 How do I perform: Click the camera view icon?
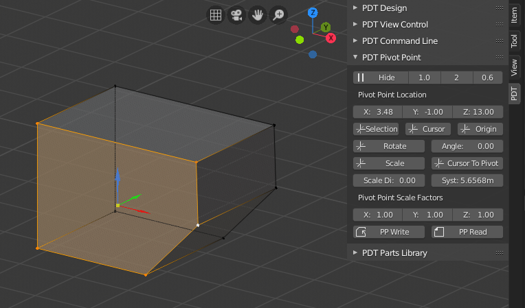tap(236, 15)
